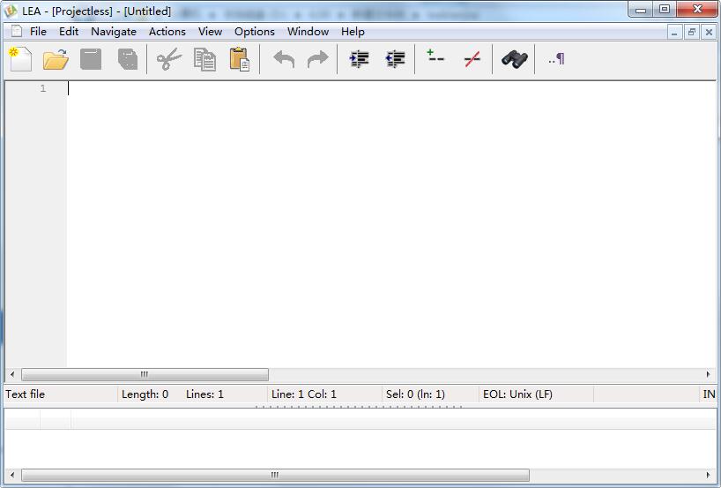Click the insert mode indicator in status bar
Viewport: 721px width, 488px height.
pos(709,394)
